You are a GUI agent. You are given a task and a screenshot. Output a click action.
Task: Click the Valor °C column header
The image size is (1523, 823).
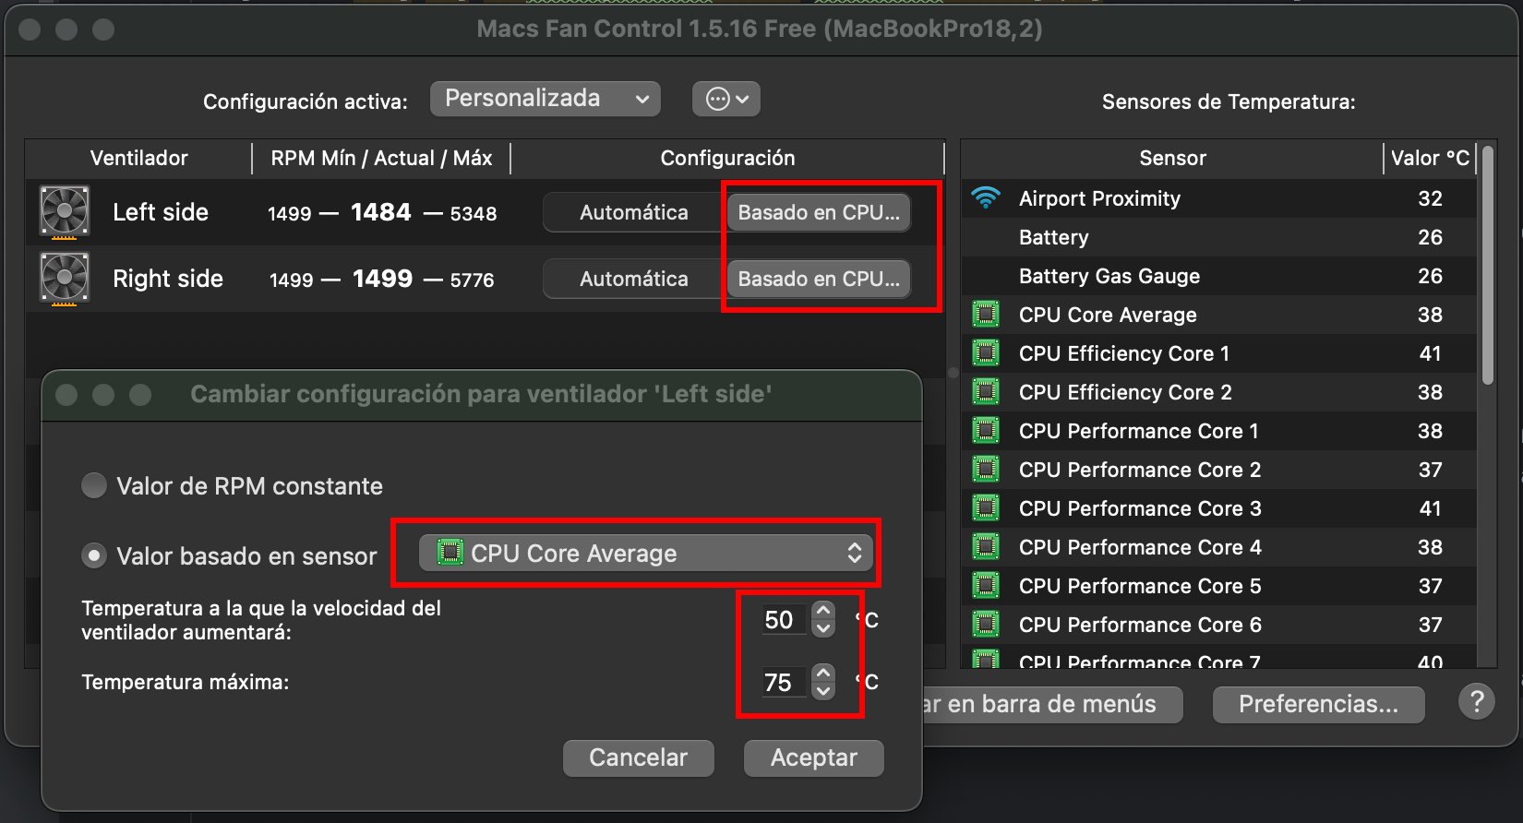[x=1430, y=158]
